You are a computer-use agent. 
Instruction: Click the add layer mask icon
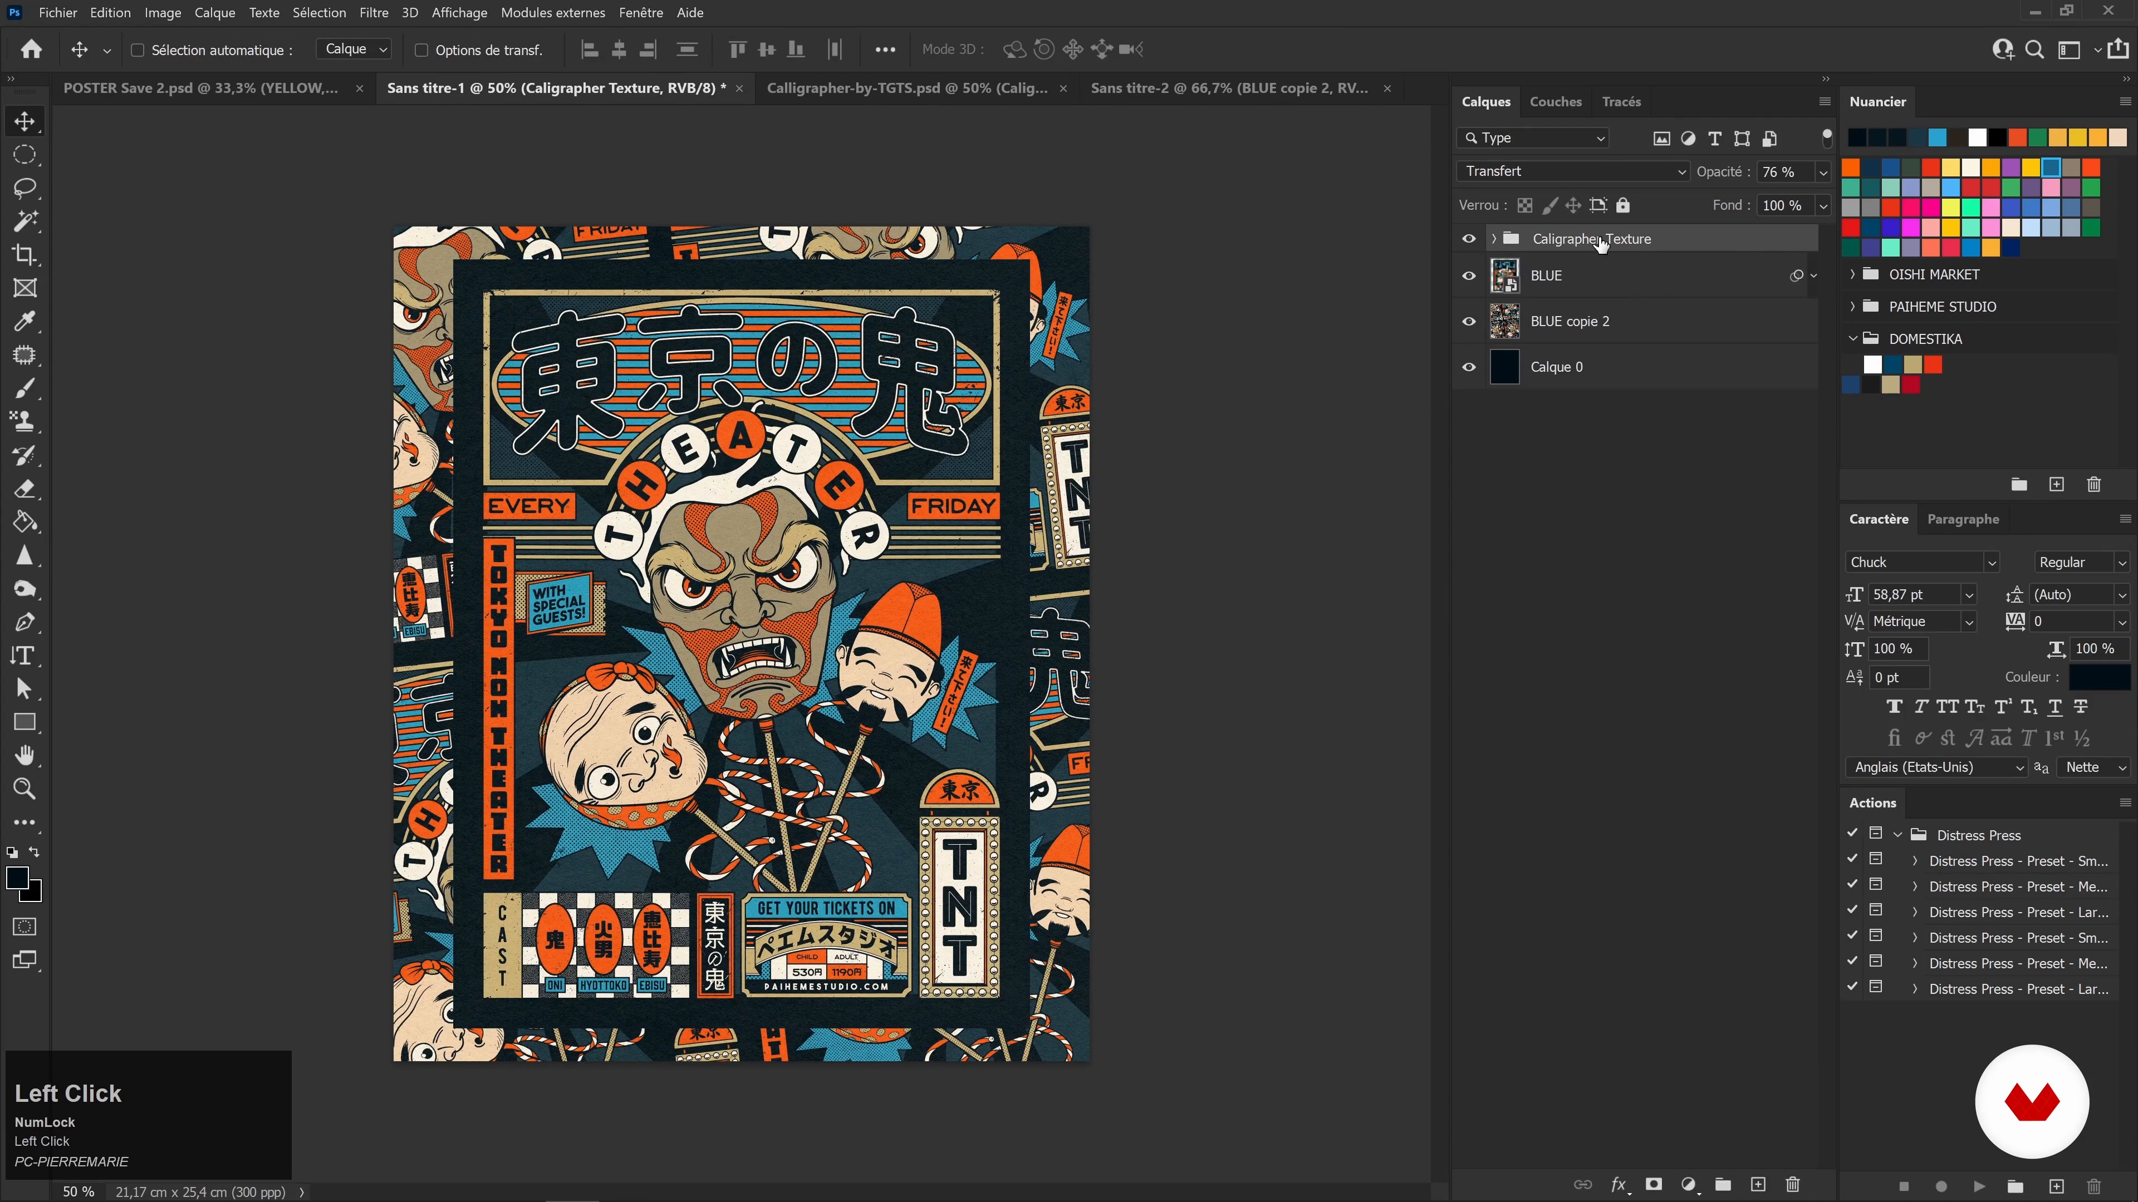(1653, 1185)
